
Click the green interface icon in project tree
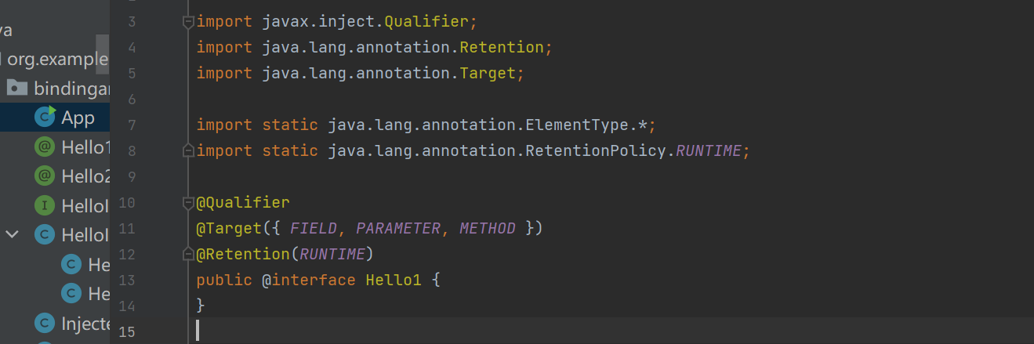click(45, 205)
